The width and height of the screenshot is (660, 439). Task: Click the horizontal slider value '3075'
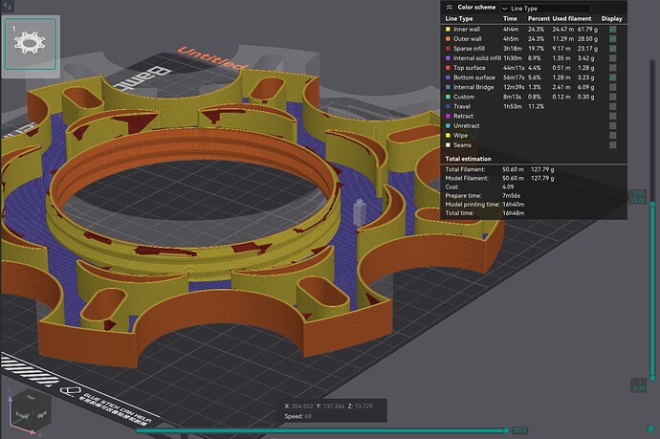519,430
